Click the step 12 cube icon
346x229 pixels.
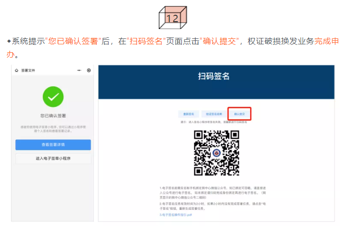(x=173, y=18)
